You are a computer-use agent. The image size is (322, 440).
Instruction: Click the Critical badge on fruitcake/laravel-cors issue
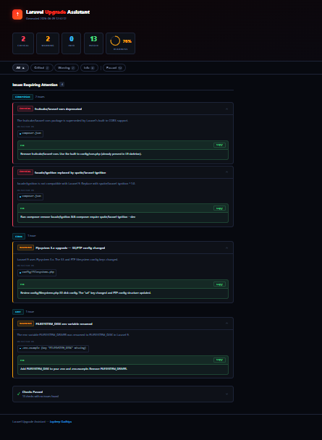click(x=25, y=109)
